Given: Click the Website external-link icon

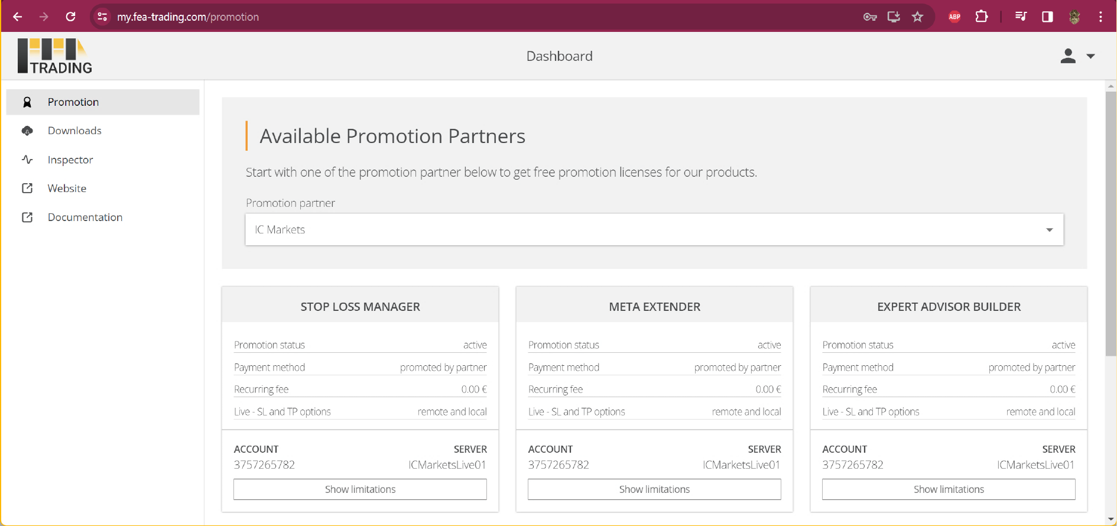Looking at the screenshot, I should click(x=27, y=188).
